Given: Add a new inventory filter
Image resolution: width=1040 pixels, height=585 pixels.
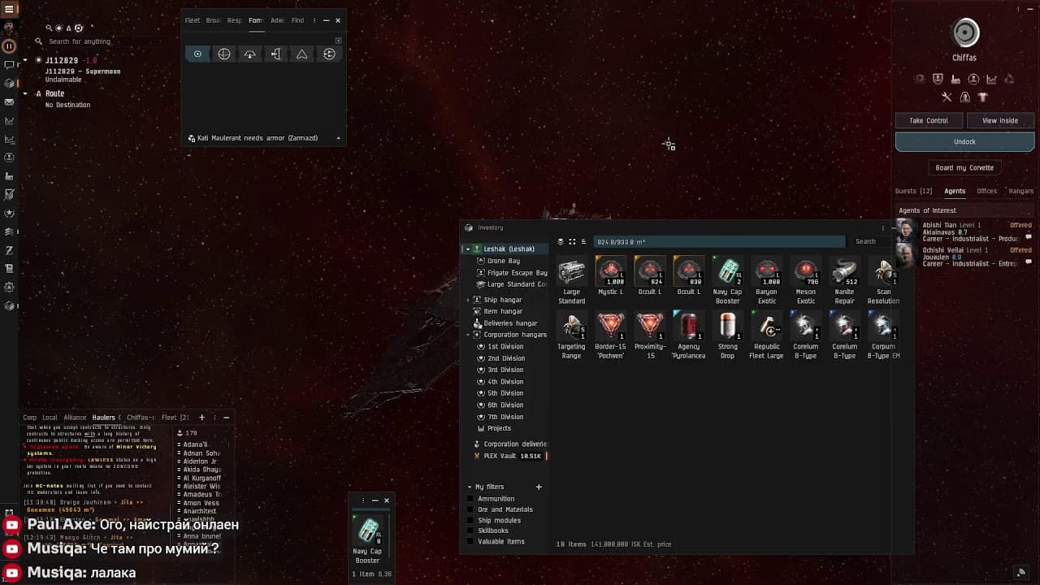Looking at the screenshot, I should tap(539, 487).
